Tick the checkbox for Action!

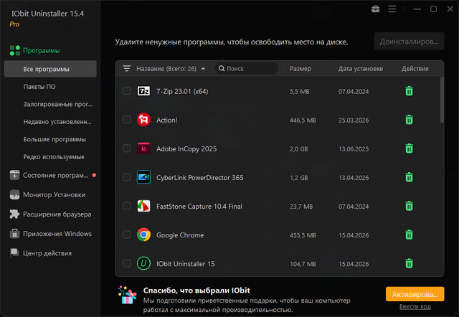[x=126, y=120]
